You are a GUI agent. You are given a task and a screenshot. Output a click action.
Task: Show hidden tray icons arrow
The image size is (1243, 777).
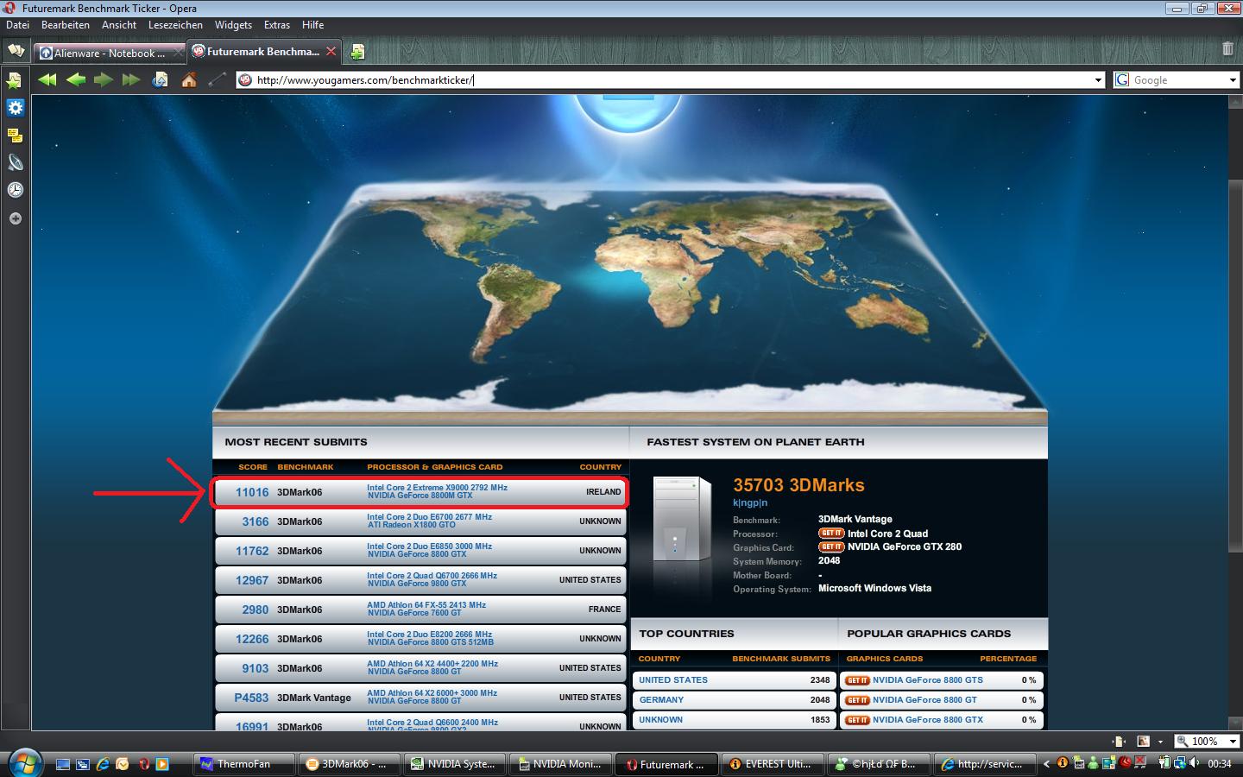click(1046, 763)
